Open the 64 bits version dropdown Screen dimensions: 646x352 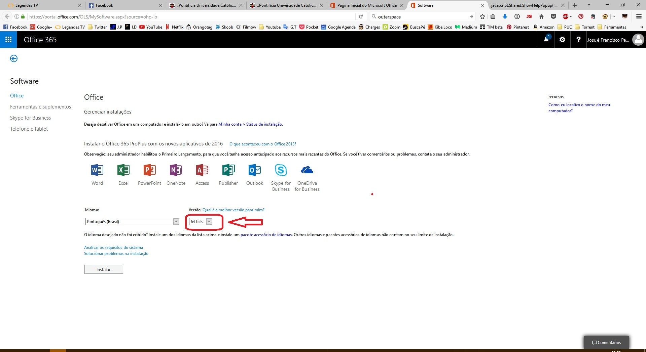[x=201, y=222]
